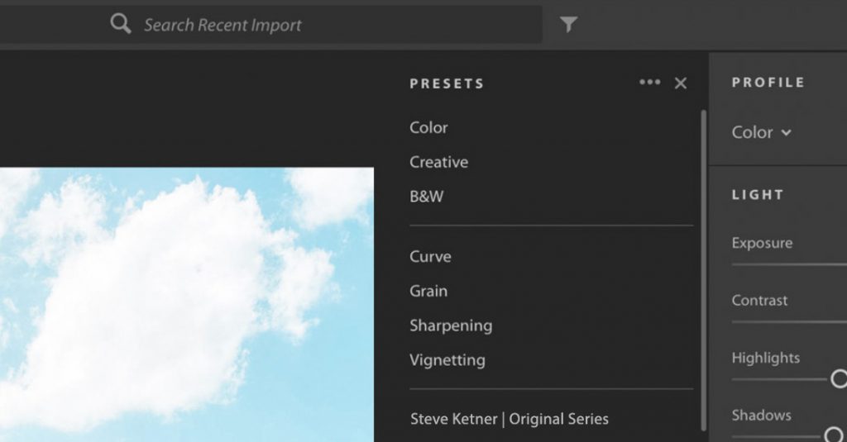Click the cloud photo preview
847x442 pixels.
click(x=186, y=306)
